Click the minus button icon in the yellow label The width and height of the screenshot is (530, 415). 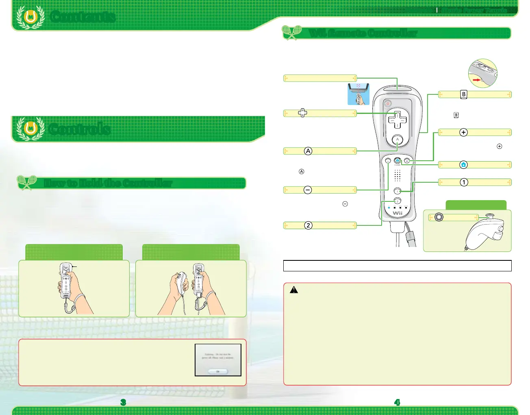[308, 190]
